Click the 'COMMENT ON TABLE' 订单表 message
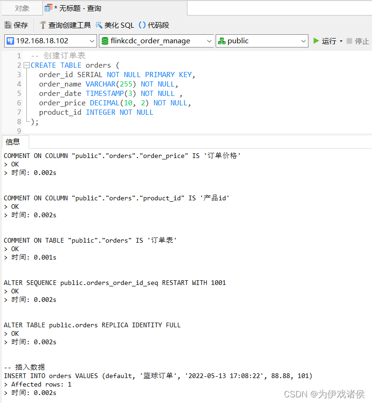The width and height of the screenshot is (372, 403). (90, 241)
